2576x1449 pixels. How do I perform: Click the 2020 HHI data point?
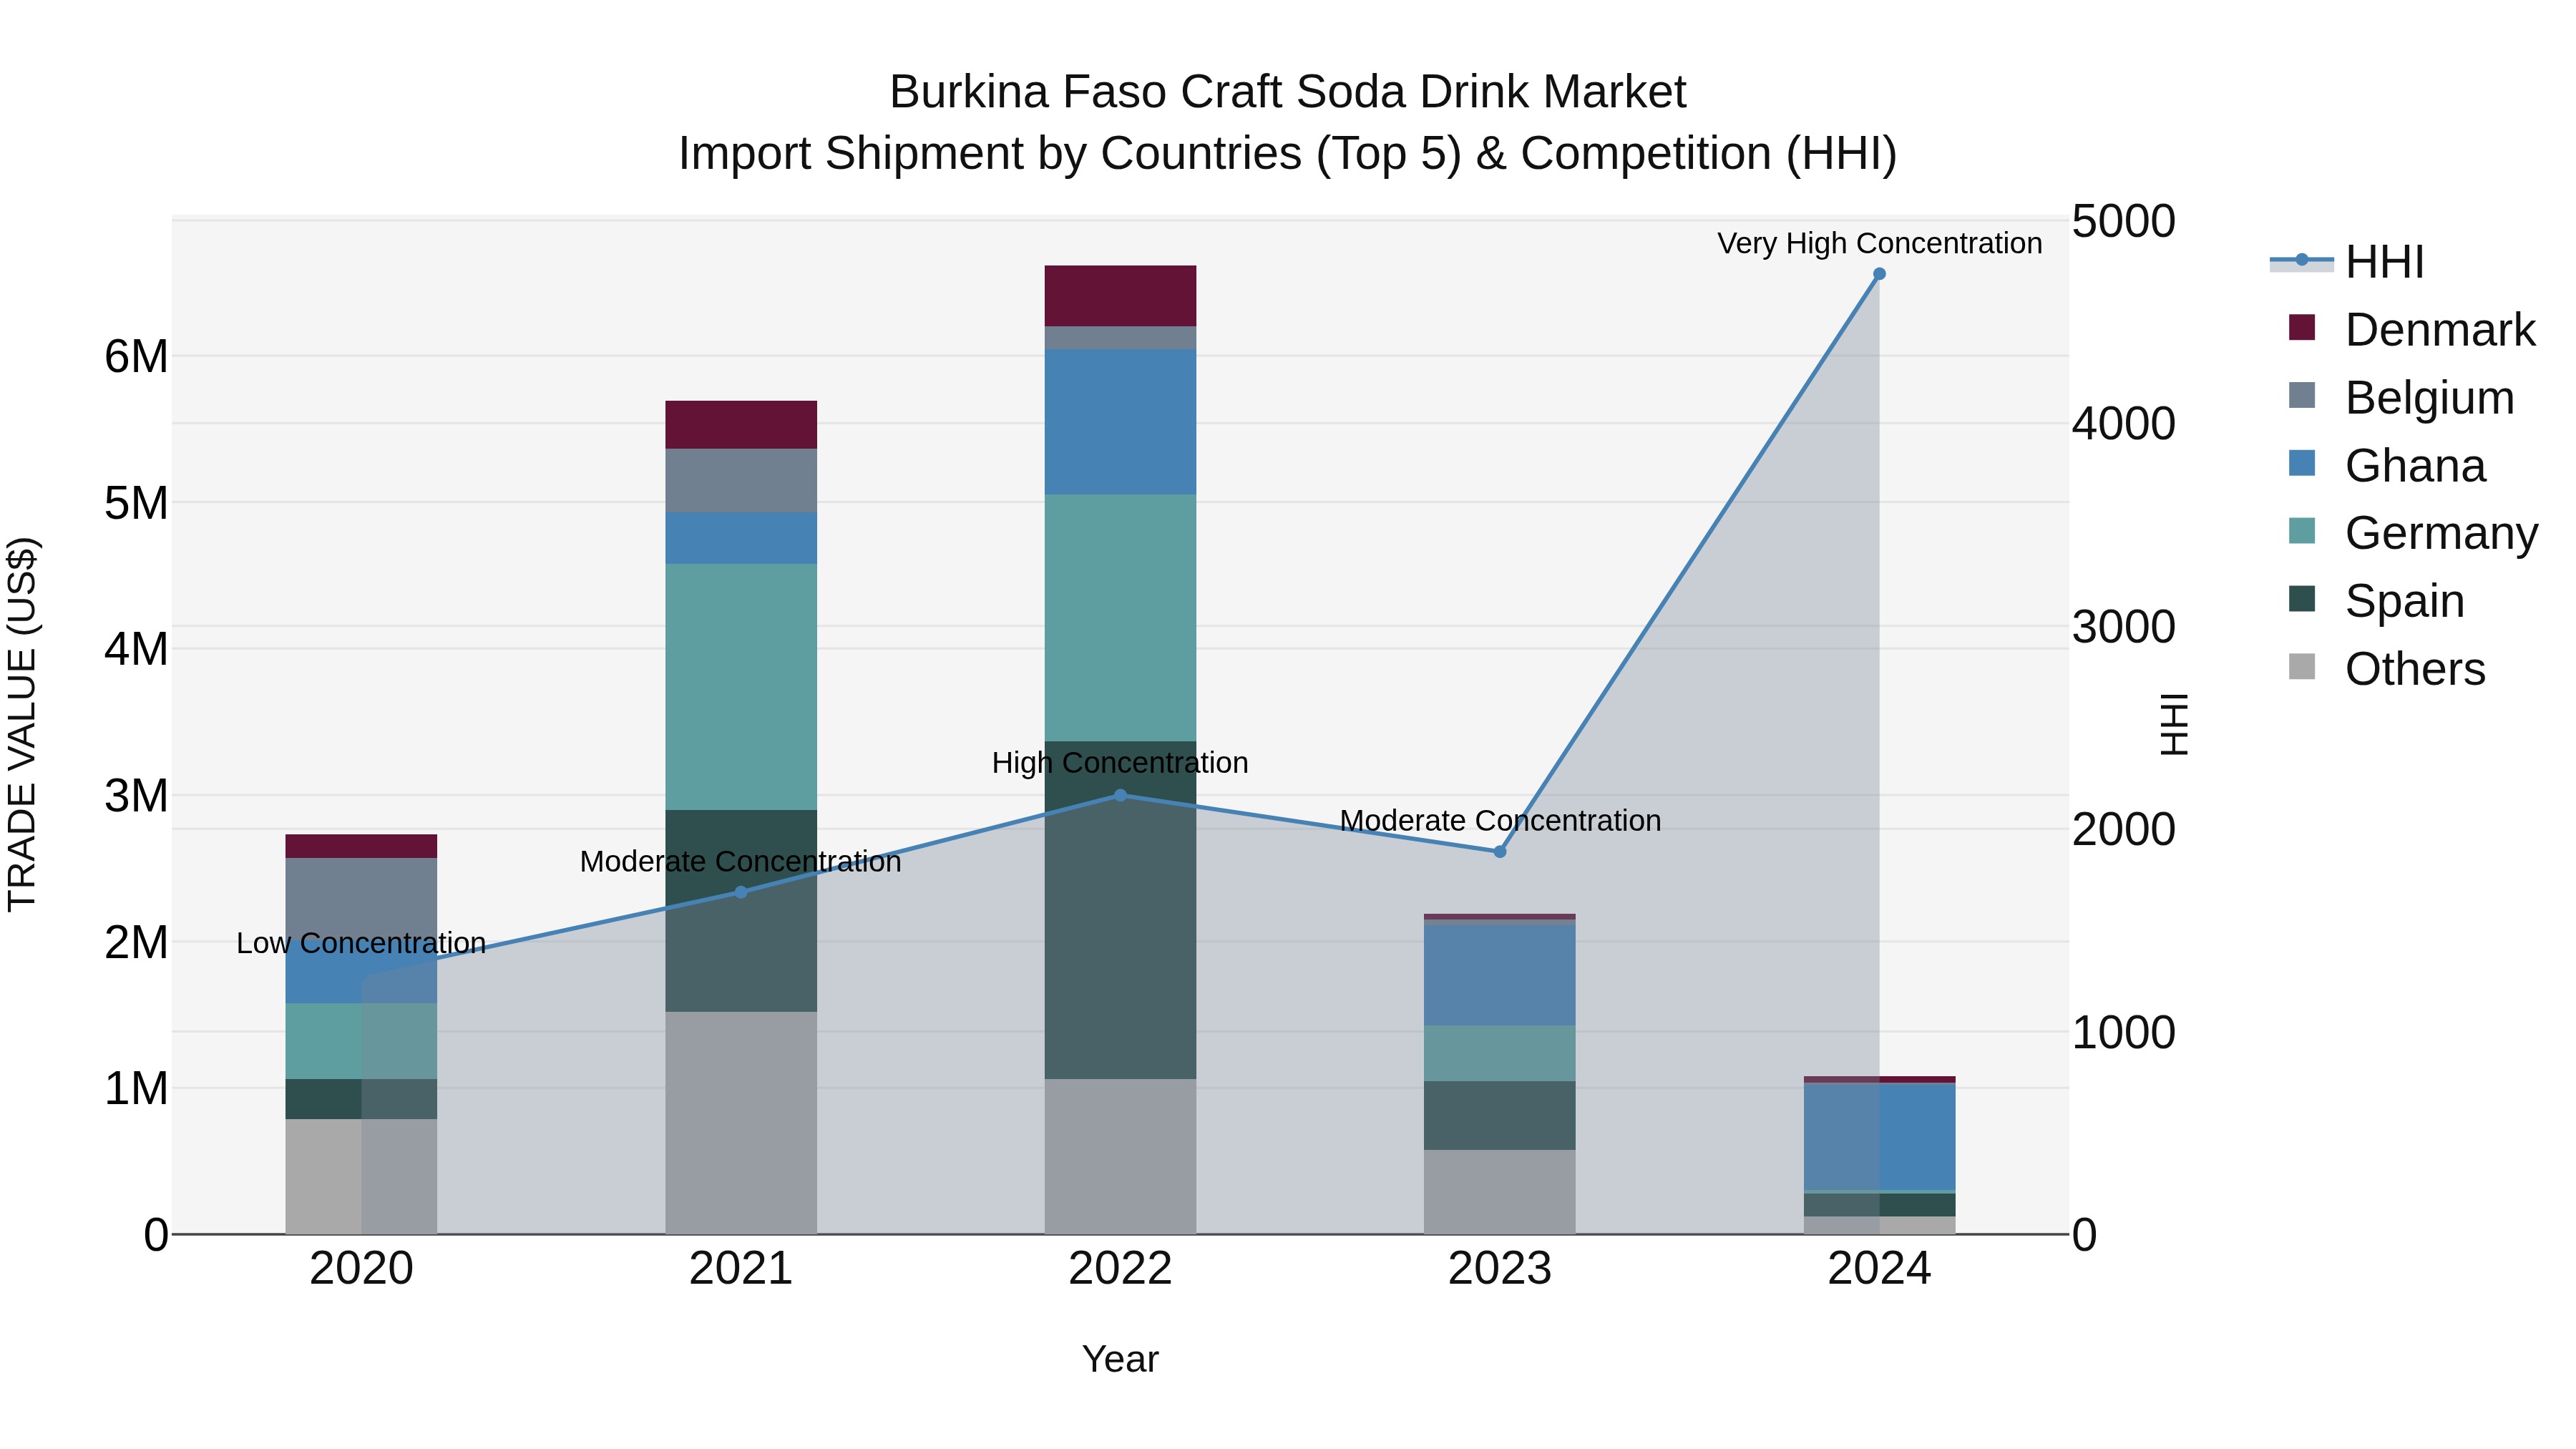362,976
